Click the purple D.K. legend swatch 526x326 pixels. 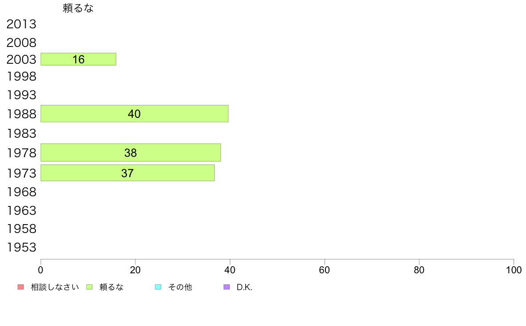(227, 287)
